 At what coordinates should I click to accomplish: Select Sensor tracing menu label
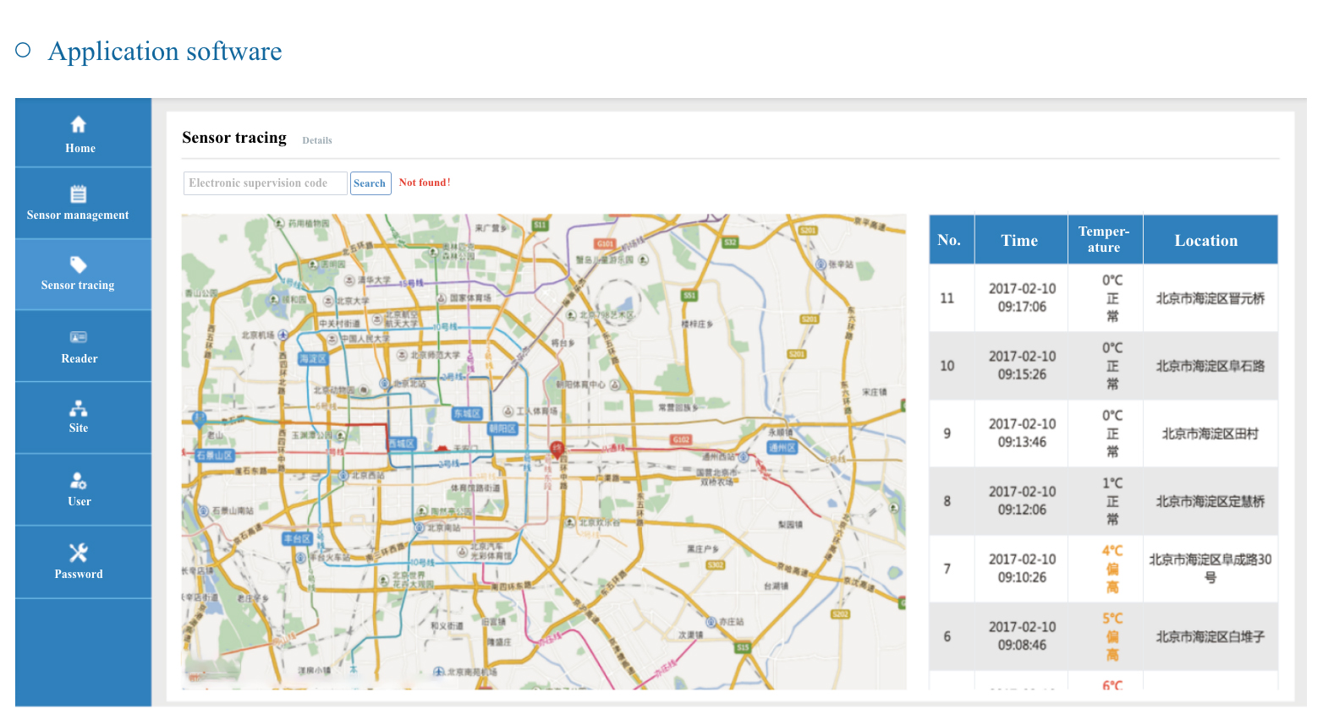[78, 286]
